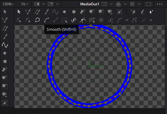Enable Done mode with the lock icon

pyautogui.click(x=28, y=20)
